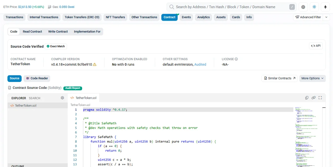Open the Ethereum network selector icon

click(x=325, y=7)
